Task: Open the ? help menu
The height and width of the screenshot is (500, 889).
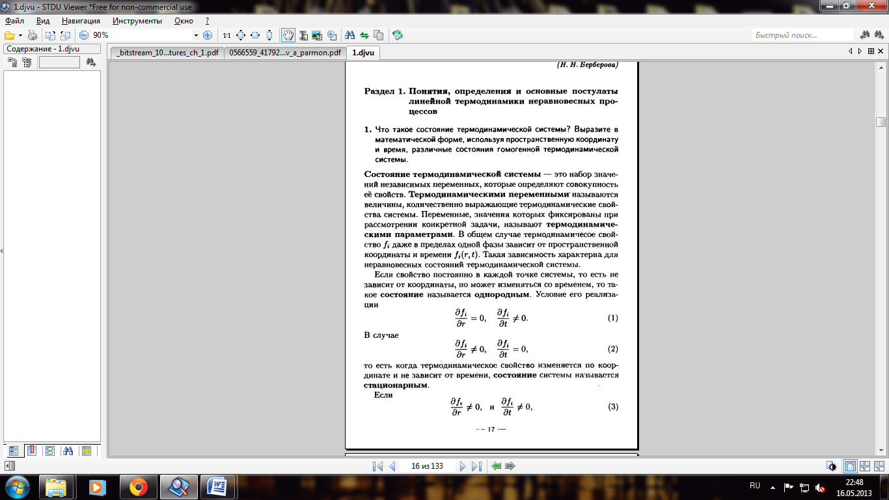Action: (207, 21)
